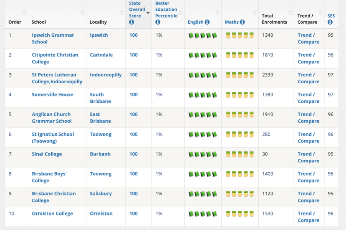Open the Citipointe Christian College link
Image resolution: width=346 pixels, height=230 pixels.
pyautogui.click(x=55, y=58)
